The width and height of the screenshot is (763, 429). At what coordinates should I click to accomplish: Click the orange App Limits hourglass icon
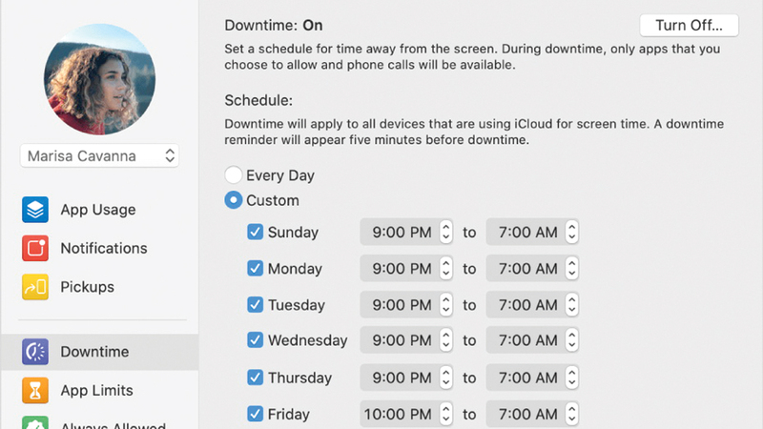point(35,390)
